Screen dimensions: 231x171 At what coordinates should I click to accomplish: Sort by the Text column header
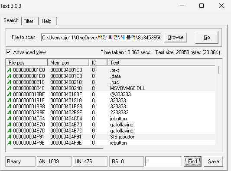(x=161, y=63)
